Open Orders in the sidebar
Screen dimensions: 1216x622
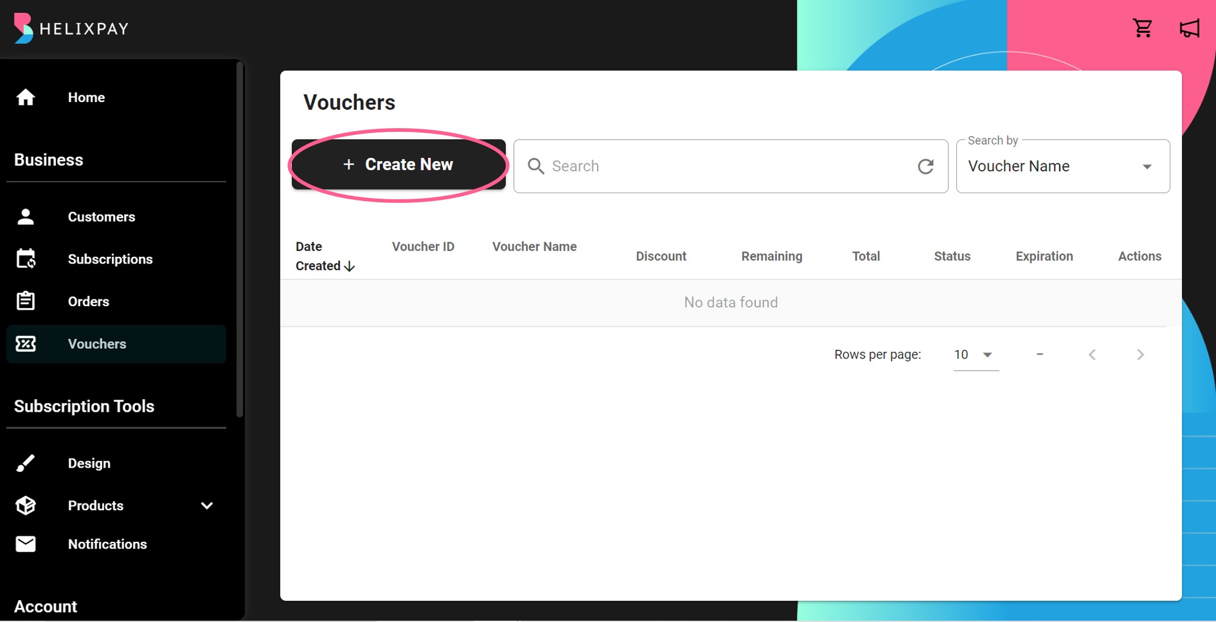click(116, 301)
